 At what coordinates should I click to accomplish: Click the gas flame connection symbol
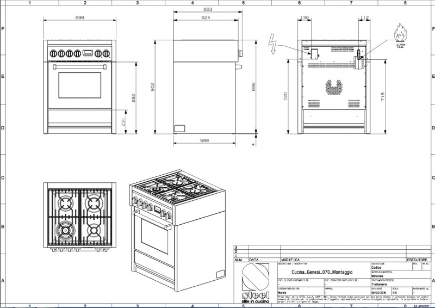coord(400,33)
